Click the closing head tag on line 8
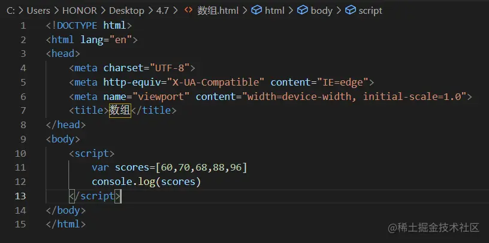 click(x=66, y=125)
